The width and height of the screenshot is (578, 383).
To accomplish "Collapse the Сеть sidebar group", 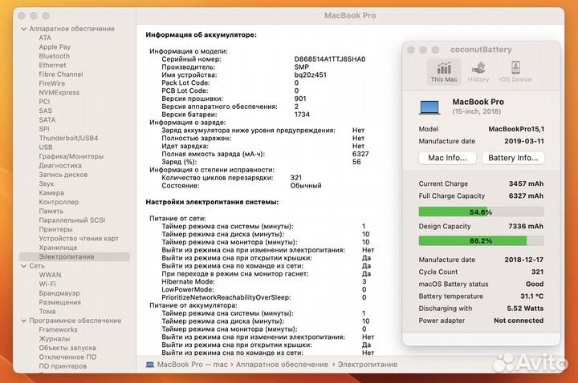I will pyautogui.click(x=22, y=265).
